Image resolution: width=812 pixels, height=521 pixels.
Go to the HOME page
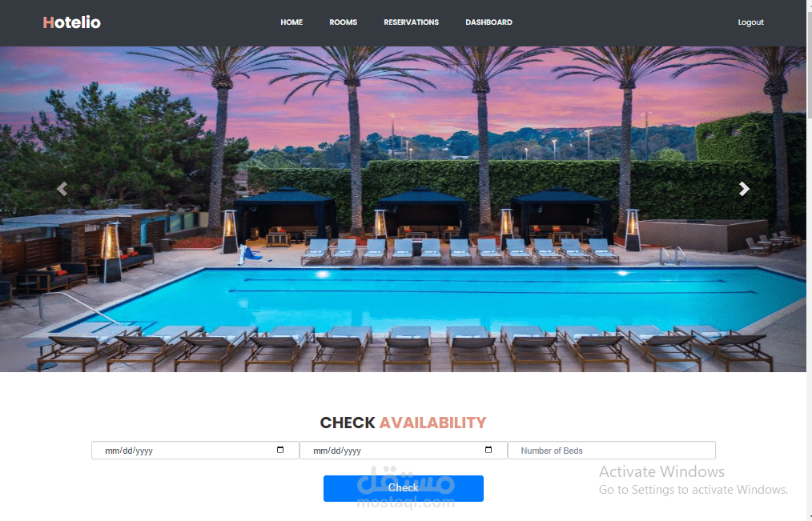(291, 22)
